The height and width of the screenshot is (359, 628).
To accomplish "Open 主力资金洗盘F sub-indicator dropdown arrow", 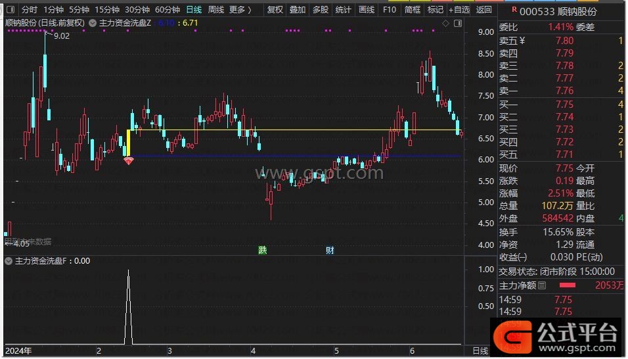I will point(9,261).
